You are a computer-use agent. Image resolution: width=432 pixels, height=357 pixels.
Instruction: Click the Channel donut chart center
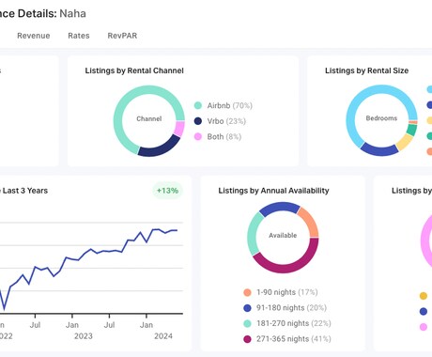coord(149,119)
